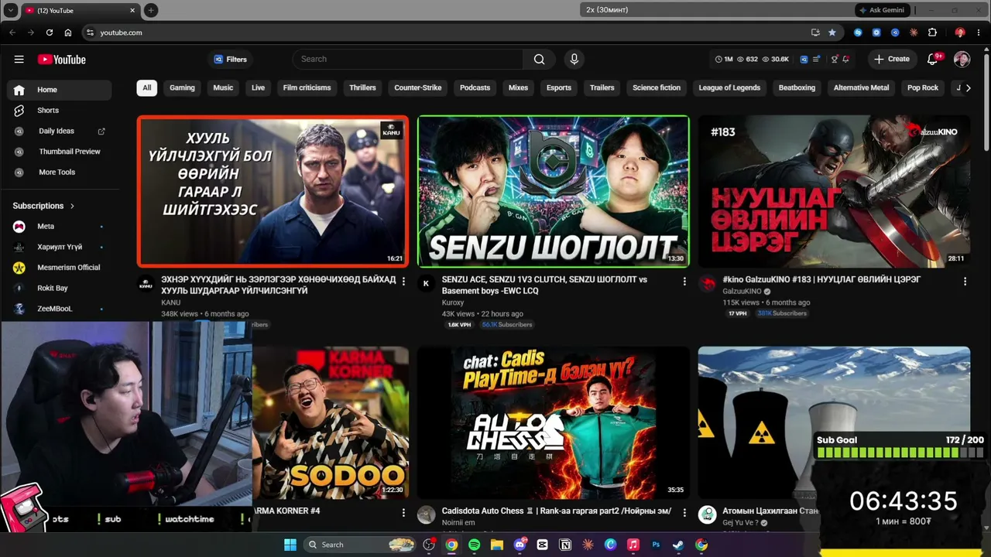The image size is (991, 557).
Task: Start voice search with the microphone
Action: [574, 59]
